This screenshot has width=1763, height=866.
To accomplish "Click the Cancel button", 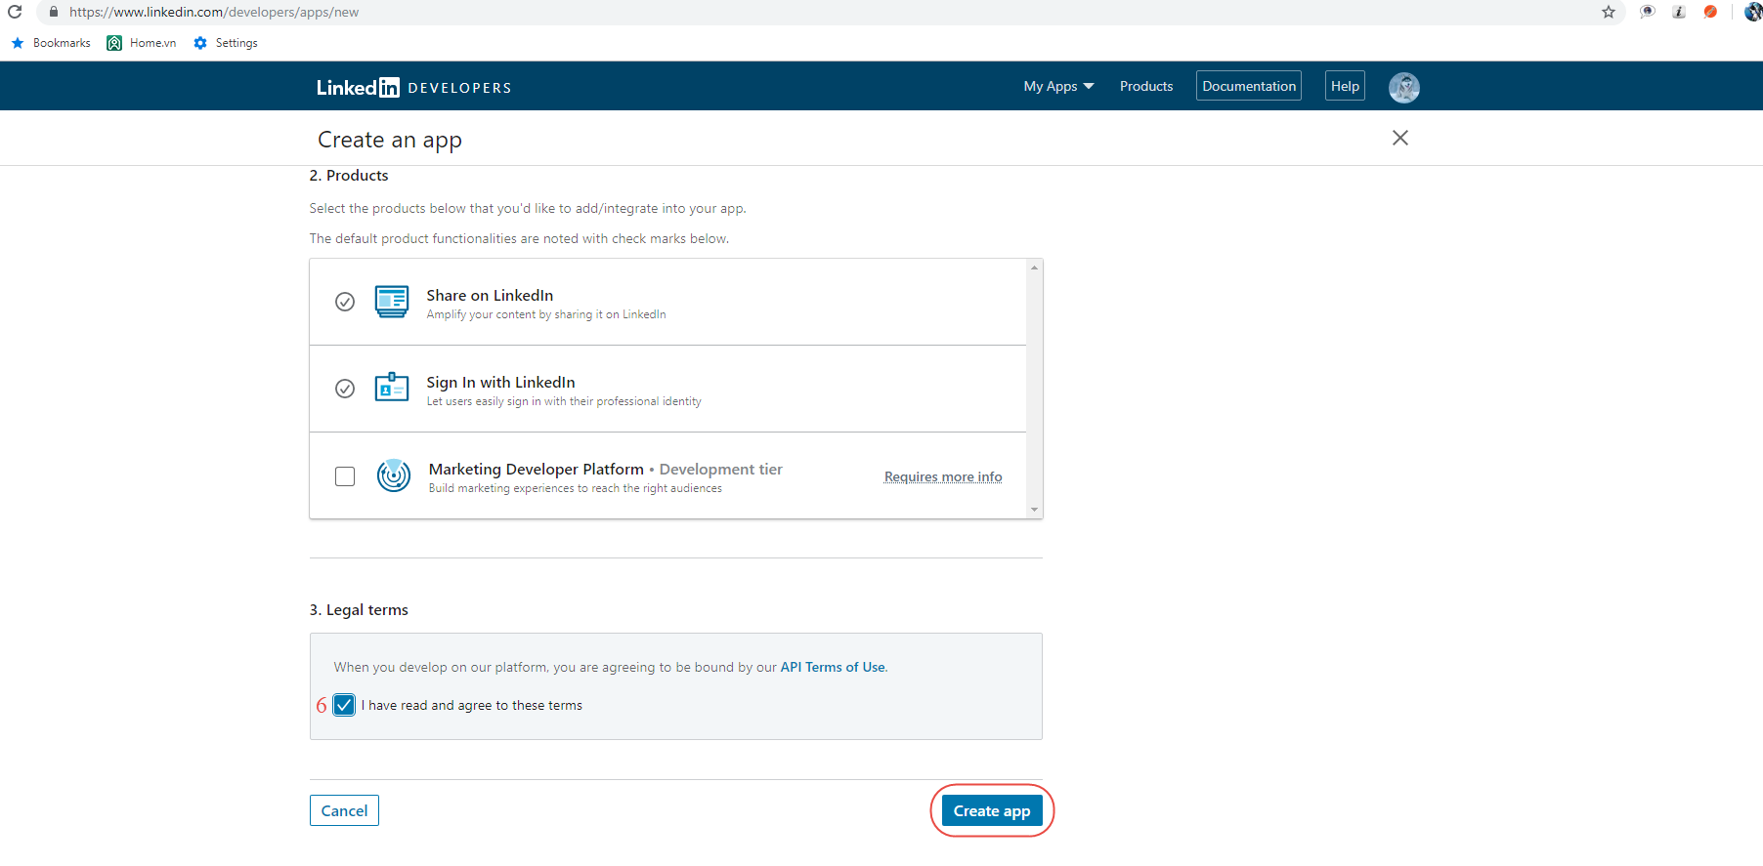I will [x=344, y=810].
